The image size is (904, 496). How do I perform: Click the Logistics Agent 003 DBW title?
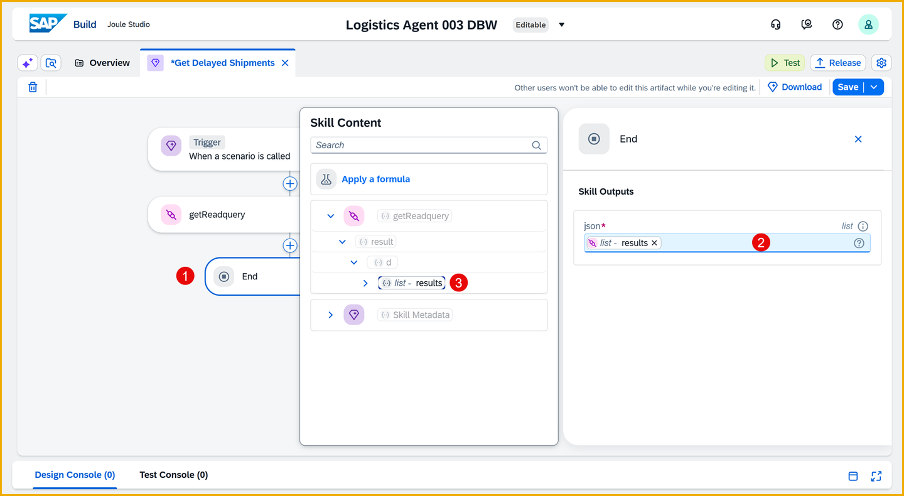coord(421,25)
